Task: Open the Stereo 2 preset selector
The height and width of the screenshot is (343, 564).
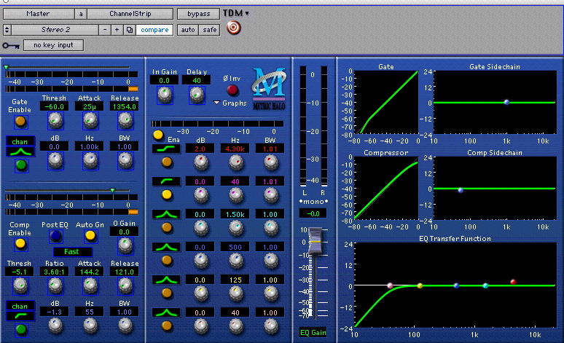Action: (x=55, y=30)
